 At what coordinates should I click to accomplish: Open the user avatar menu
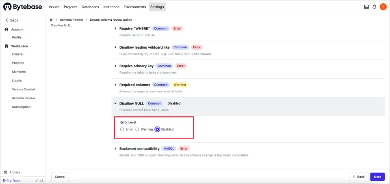[383, 7]
